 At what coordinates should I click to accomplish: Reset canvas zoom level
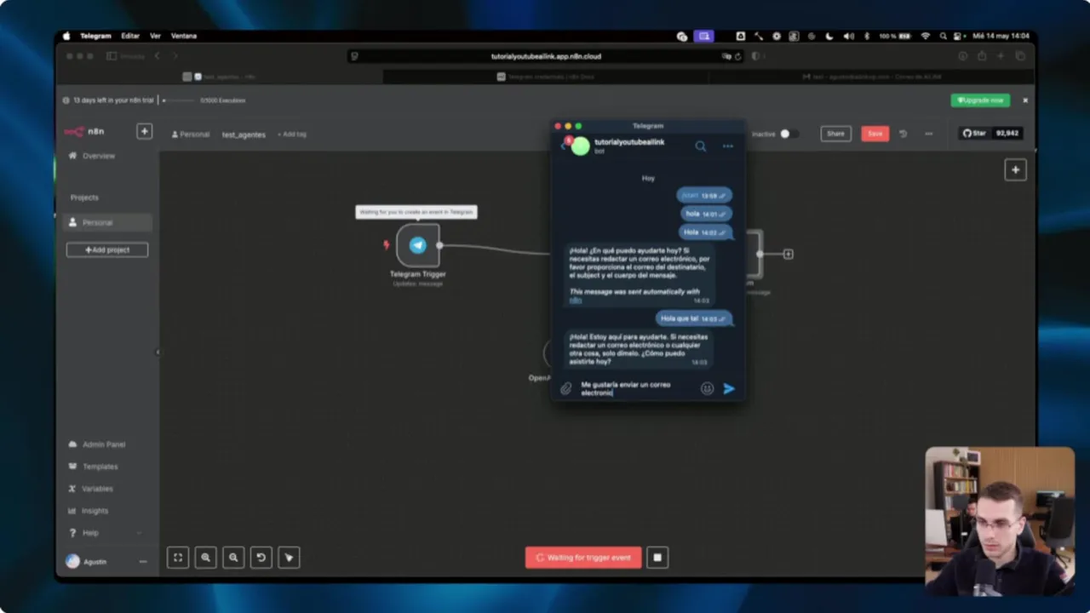point(261,558)
